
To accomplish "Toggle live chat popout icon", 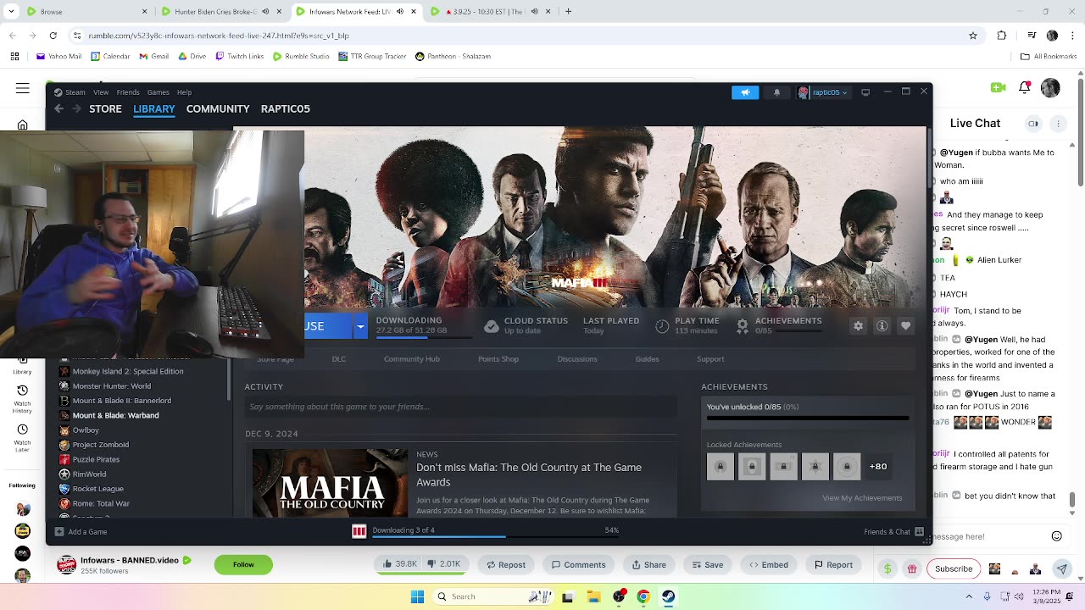I will (1033, 124).
